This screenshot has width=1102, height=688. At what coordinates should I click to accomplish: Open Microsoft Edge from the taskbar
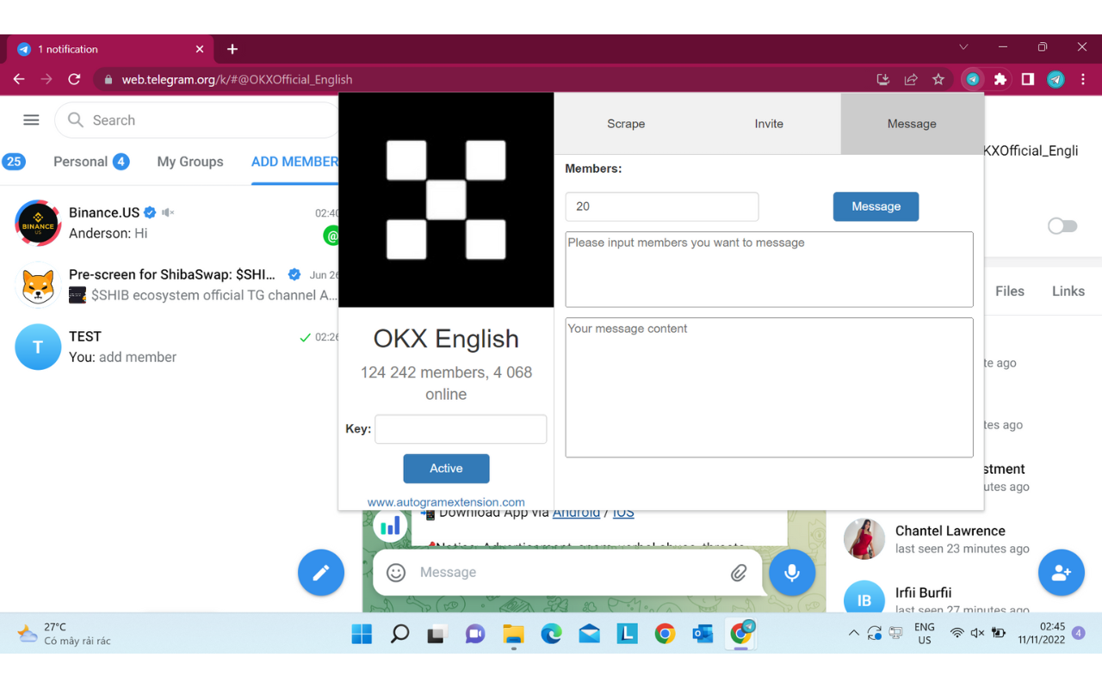click(551, 635)
